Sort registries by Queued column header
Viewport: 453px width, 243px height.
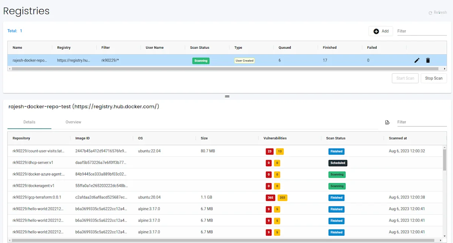point(285,48)
